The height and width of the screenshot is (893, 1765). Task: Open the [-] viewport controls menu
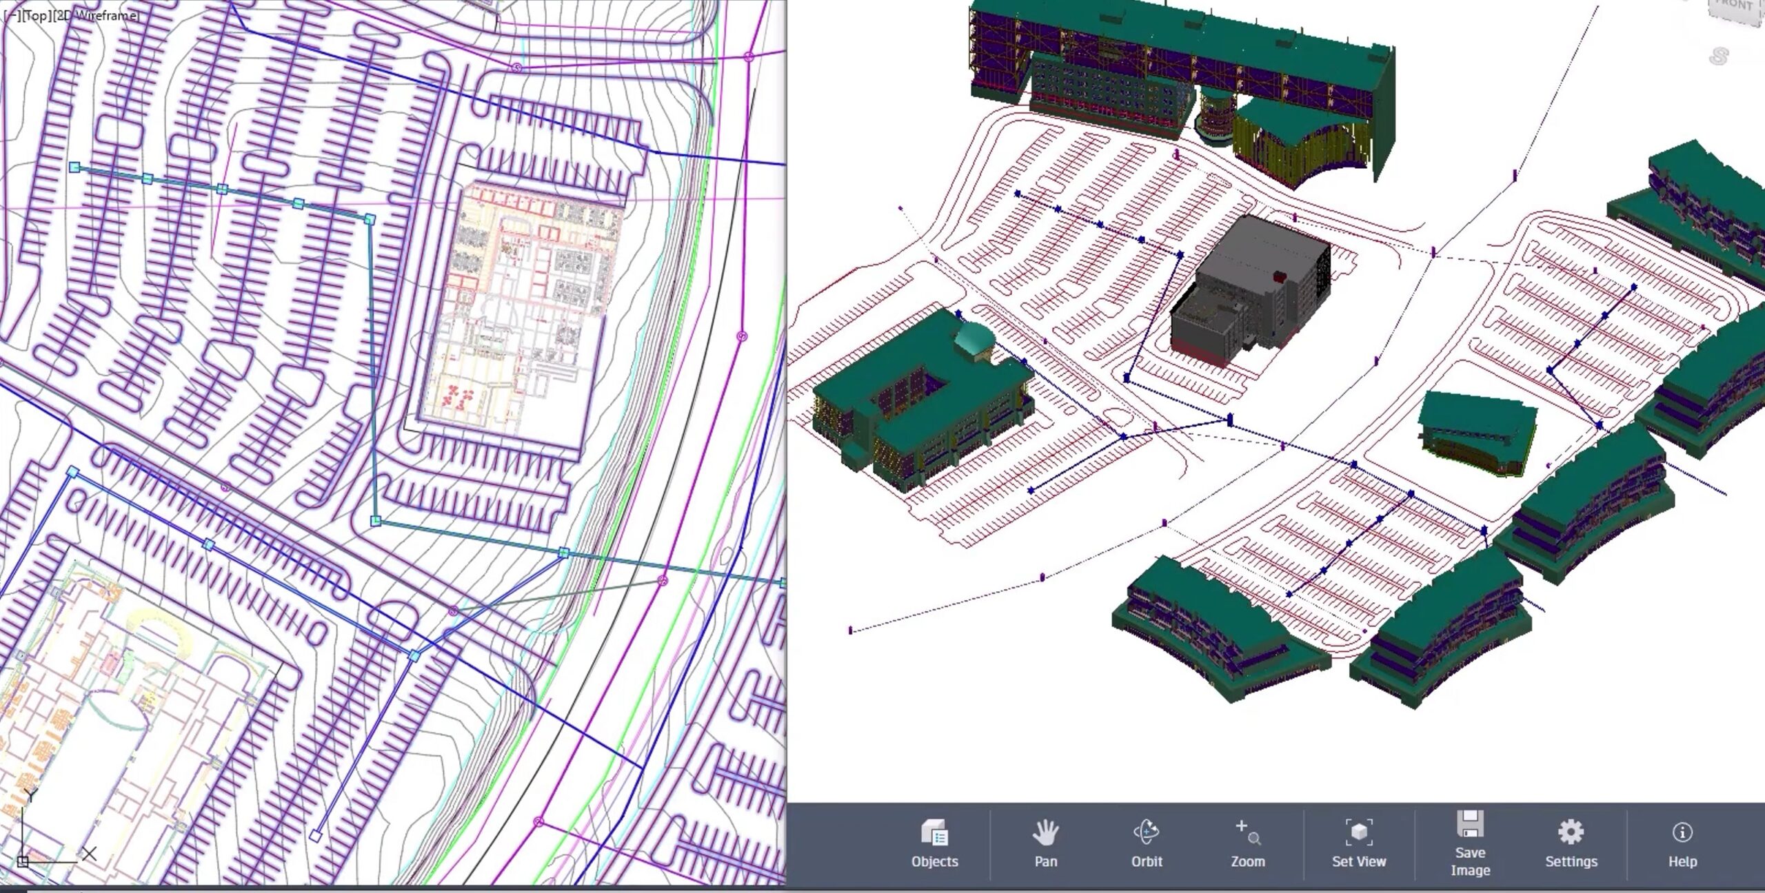[x=11, y=15]
